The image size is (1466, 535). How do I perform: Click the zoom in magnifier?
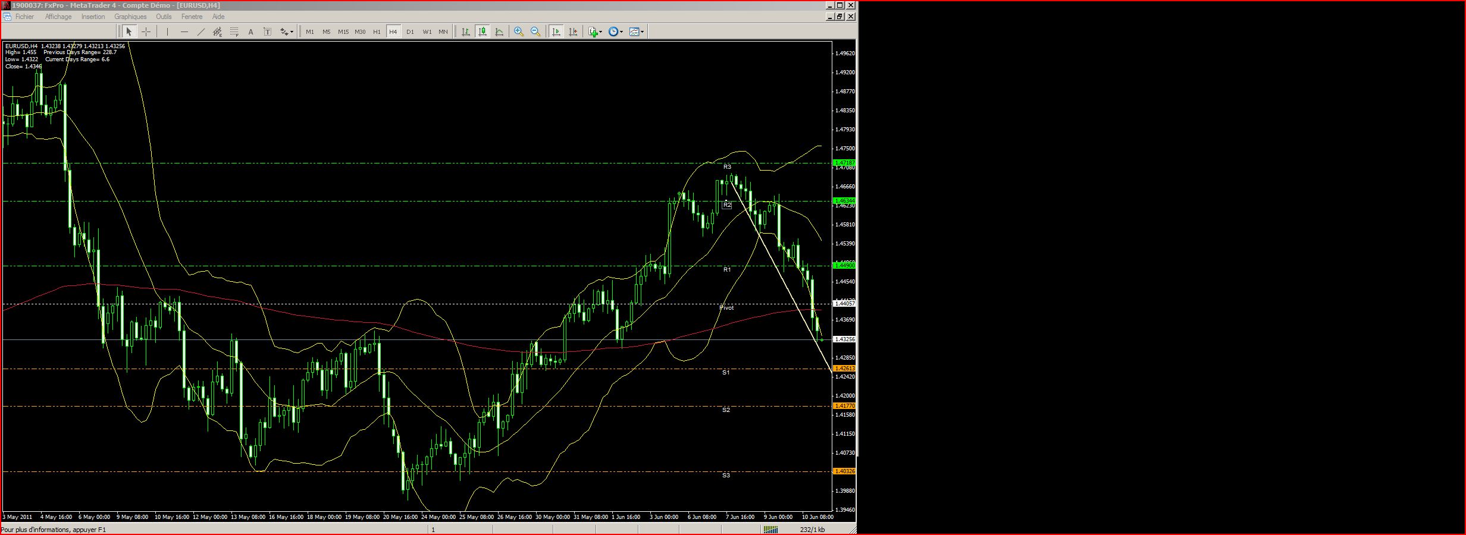519,32
